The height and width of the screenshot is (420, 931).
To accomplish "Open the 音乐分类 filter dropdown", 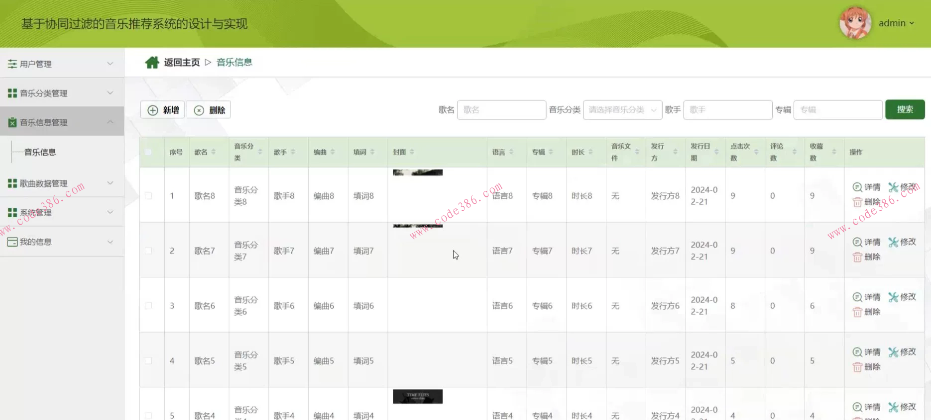I will 622,110.
